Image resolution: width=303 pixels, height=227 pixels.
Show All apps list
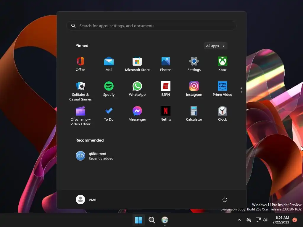215,46
